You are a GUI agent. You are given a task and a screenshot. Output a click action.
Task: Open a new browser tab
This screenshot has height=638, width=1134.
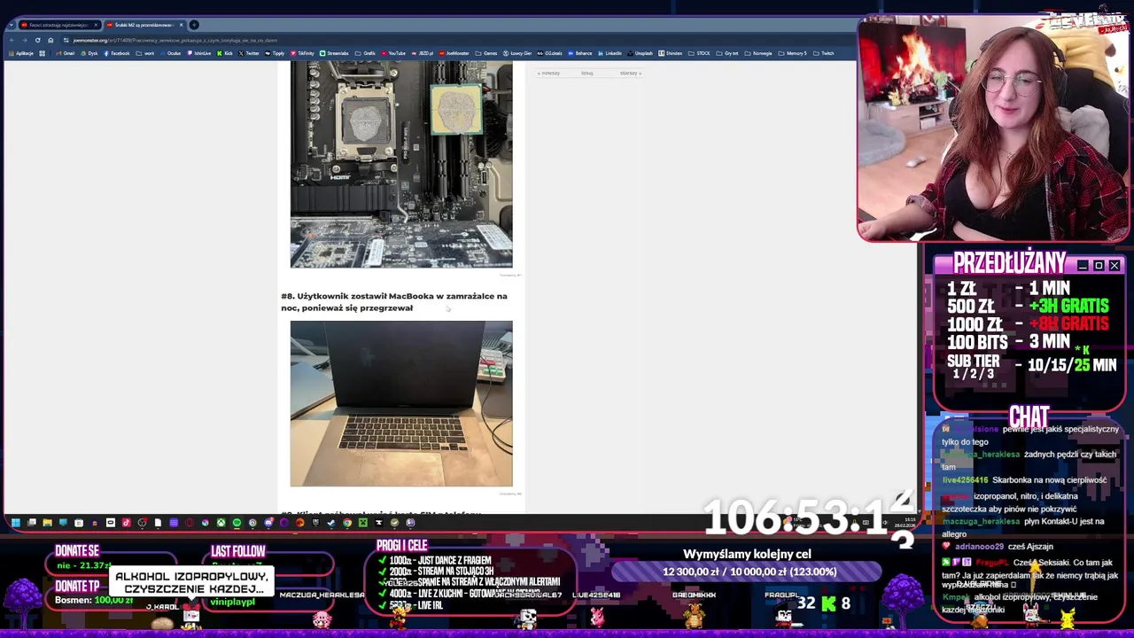pos(194,25)
